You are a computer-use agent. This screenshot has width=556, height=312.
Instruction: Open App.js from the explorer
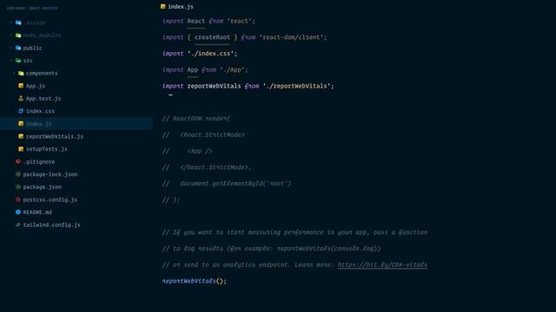coord(36,86)
